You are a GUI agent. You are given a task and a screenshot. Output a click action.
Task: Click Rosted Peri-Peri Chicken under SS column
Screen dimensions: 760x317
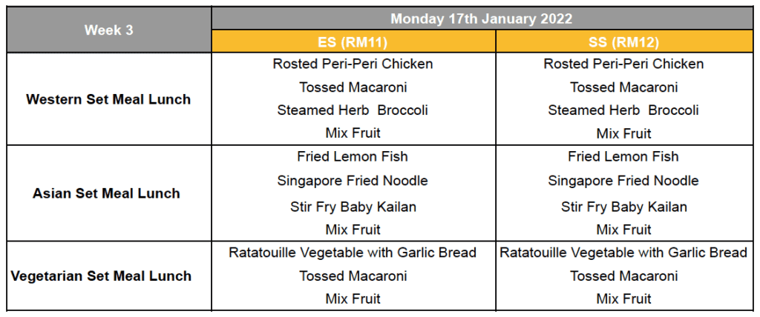623,64
